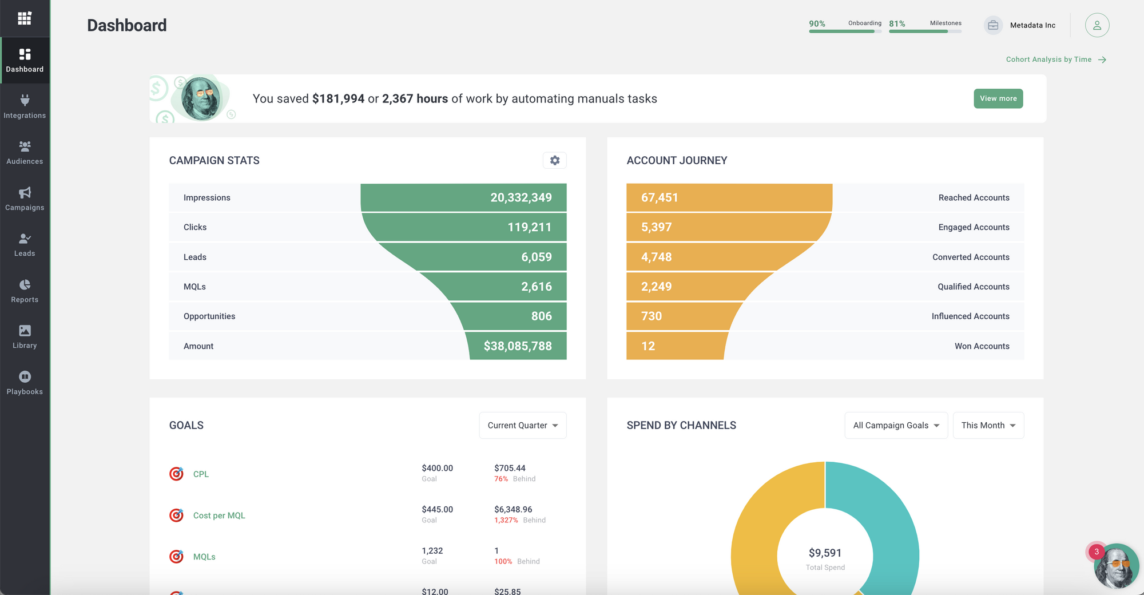Click the Franklin portrait in savings banner
This screenshot has height=595, width=1144.
[201, 98]
